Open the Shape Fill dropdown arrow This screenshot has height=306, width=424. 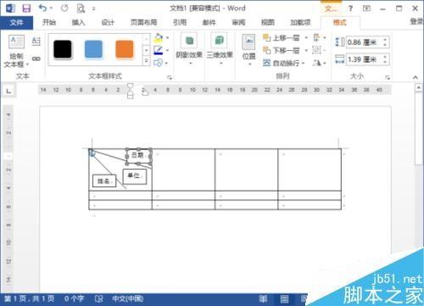coord(168,38)
